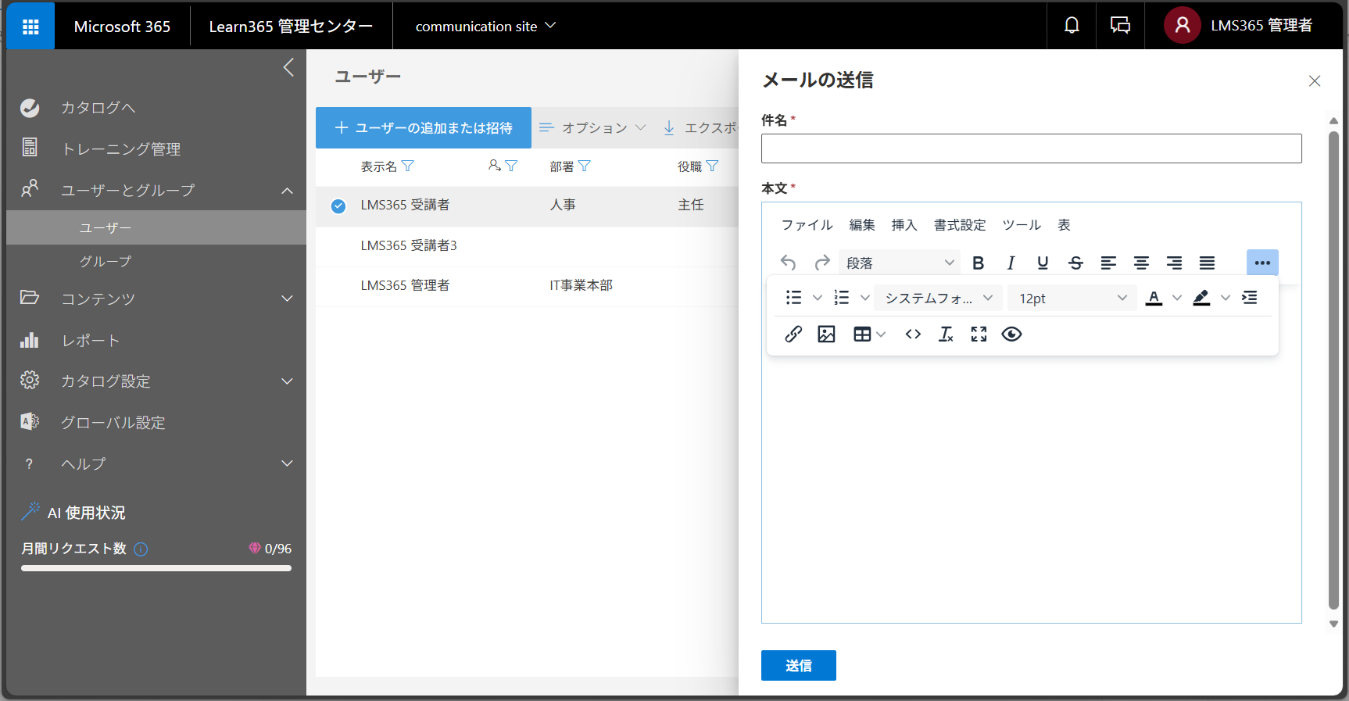
Task: Collapse the left navigation sidebar
Action: pos(288,67)
